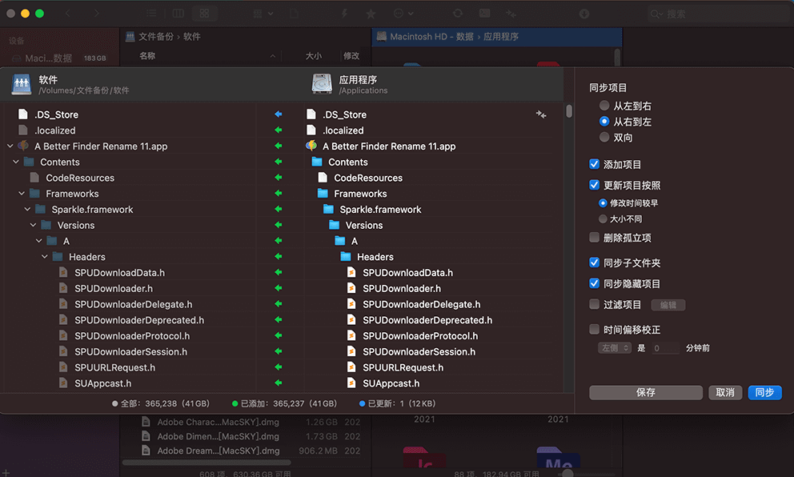Enable the 删除孤立项 checkbox
794x477 pixels.
coord(594,238)
